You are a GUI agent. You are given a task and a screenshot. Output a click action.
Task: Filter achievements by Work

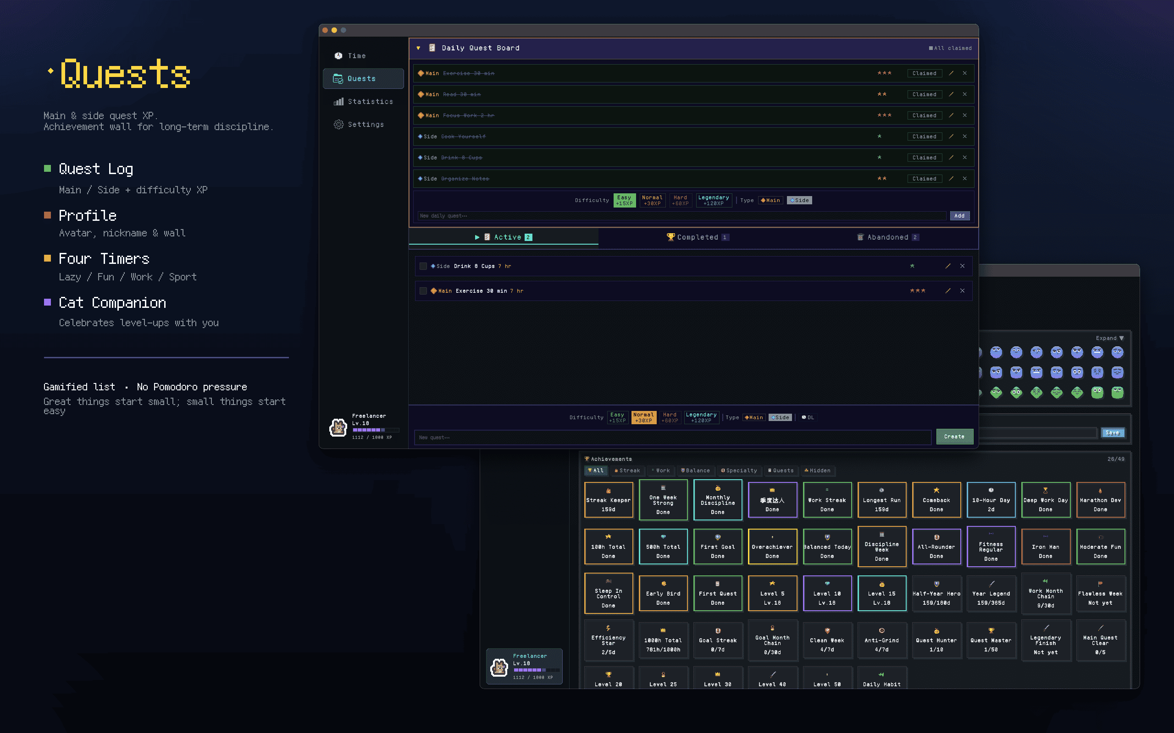pyautogui.click(x=660, y=470)
